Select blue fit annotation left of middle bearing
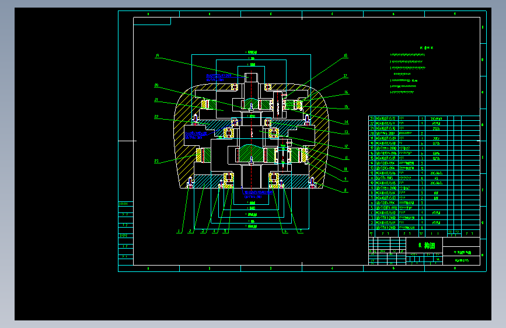Image resolution: width=506 pixels, height=328 pixels. click(x=196, y=135)
